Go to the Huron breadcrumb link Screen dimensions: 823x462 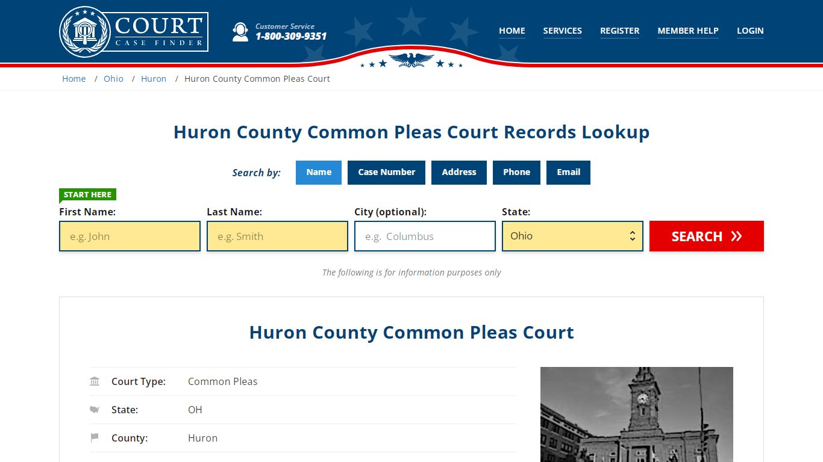coord(154,79)
